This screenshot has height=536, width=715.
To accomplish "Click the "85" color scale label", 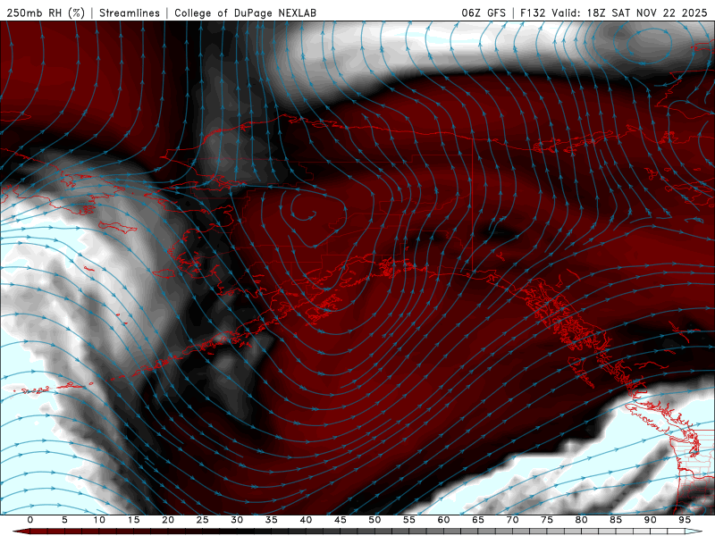I will tap(616, 520).
